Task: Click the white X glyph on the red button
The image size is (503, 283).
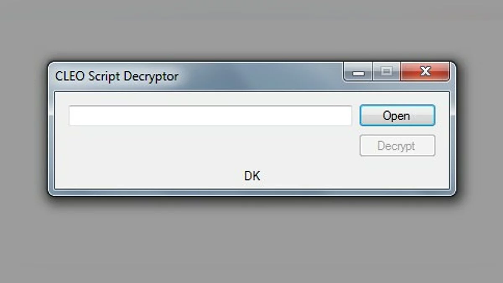Action: click(425, 71)
